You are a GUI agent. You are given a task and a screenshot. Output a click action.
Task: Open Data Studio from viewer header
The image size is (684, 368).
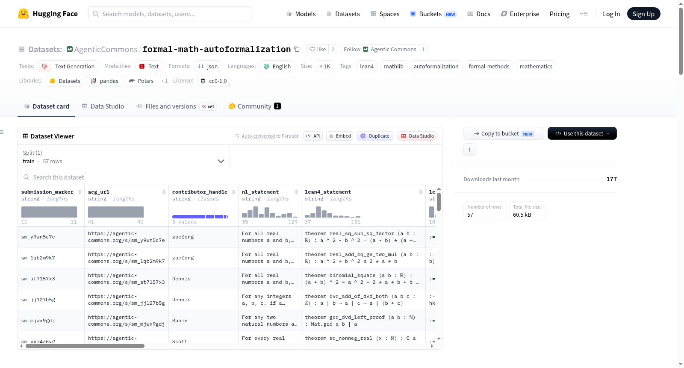click(417, 136)
